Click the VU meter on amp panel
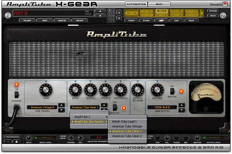 206,97
